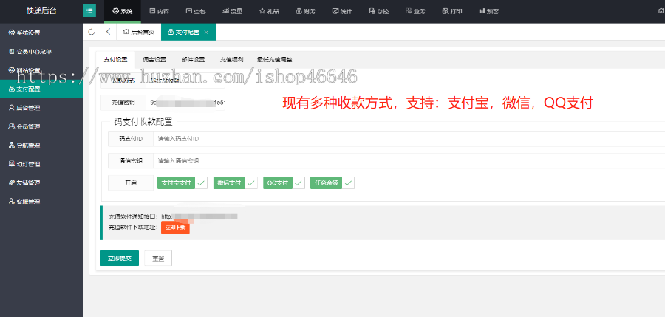Image resolution: width=665 pixels, height=317 pixels.
Task: Select 导航管理 in the sidebar
Action: click(41, 145)
